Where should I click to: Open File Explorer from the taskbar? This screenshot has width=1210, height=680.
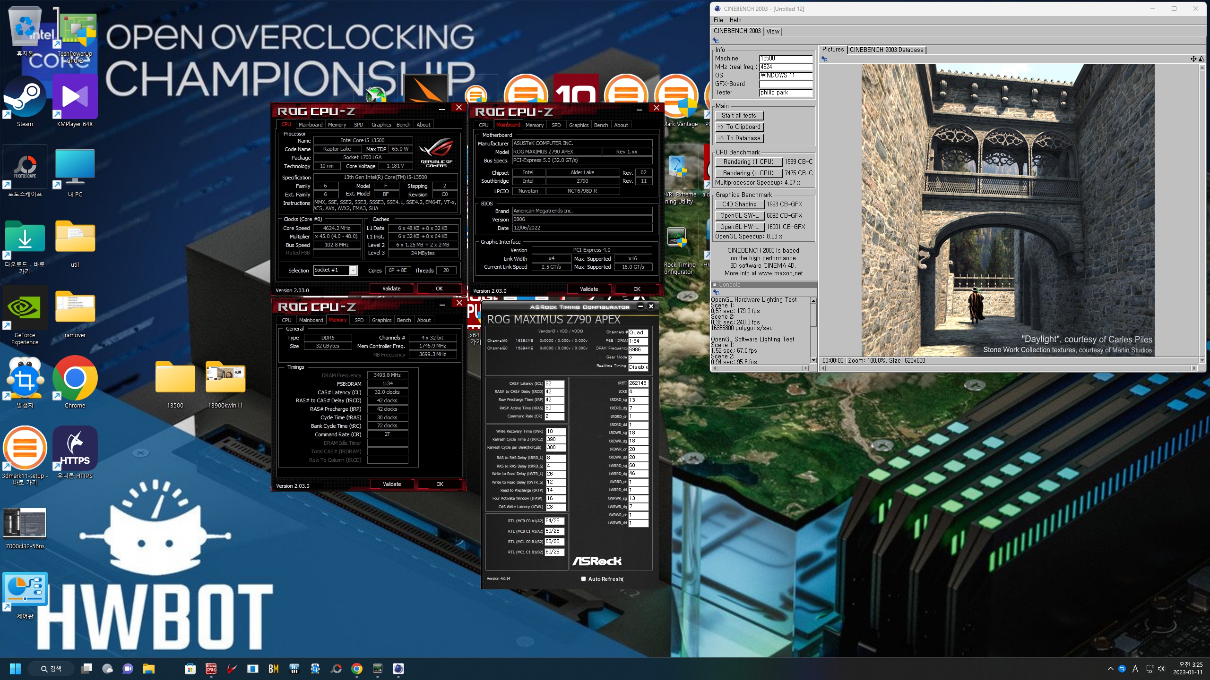(x=149, y=669)
